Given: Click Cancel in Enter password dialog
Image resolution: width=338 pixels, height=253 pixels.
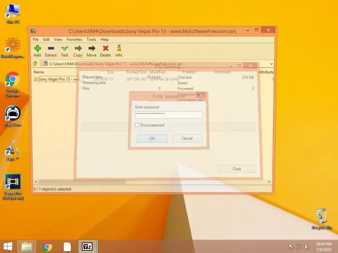Looking at the screenshot, I should 187,138.
